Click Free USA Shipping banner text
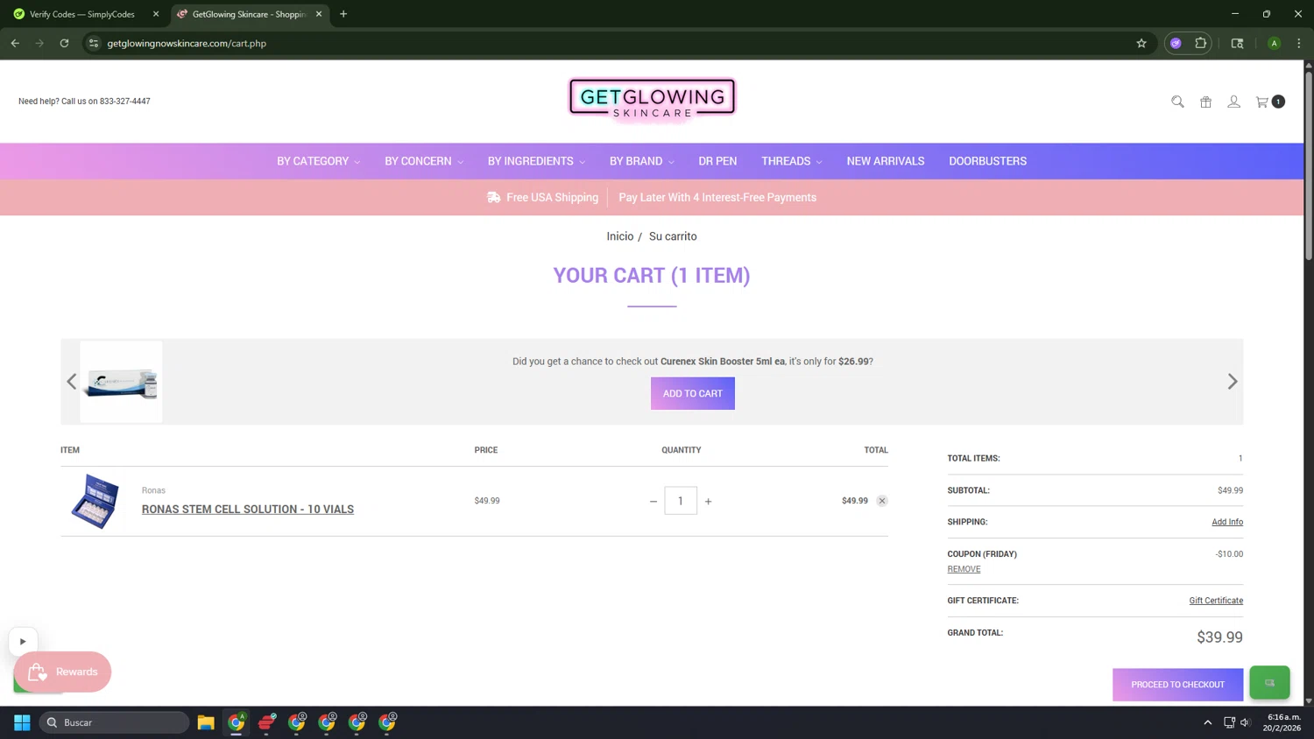1314x739 pixels. 552,198
